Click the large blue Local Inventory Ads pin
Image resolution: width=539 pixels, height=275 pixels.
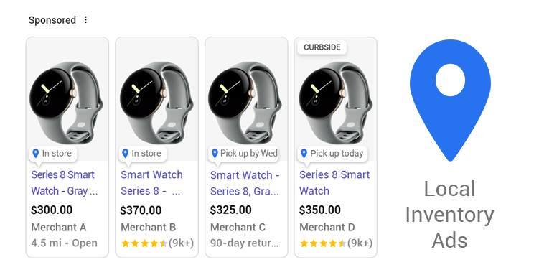450,100
